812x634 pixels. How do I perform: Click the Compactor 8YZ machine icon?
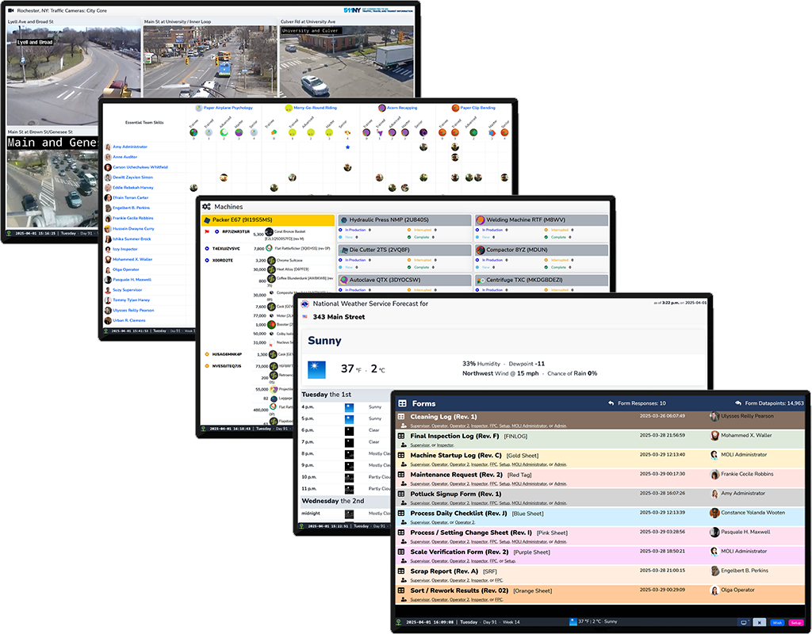tap(480, 250)
